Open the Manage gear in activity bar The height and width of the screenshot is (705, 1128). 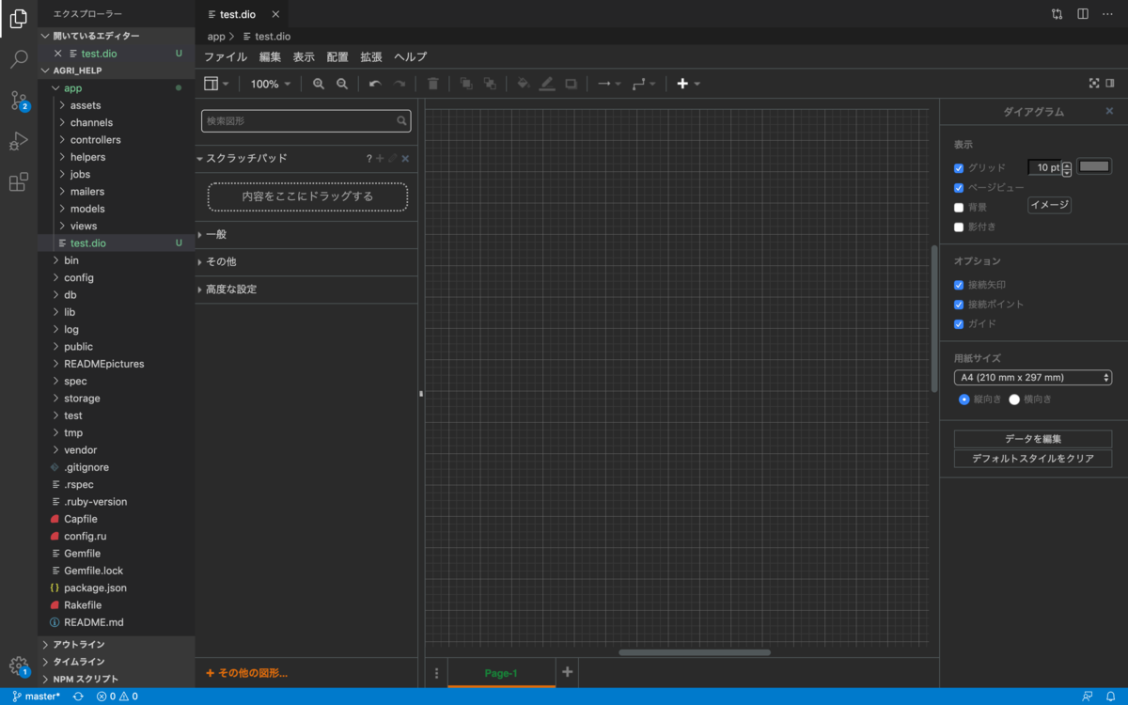coord(19,666)
